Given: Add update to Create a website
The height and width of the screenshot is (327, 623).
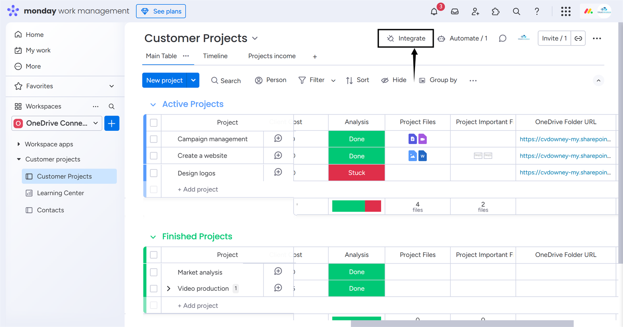Looking at the screenshot, I should 278,155.
